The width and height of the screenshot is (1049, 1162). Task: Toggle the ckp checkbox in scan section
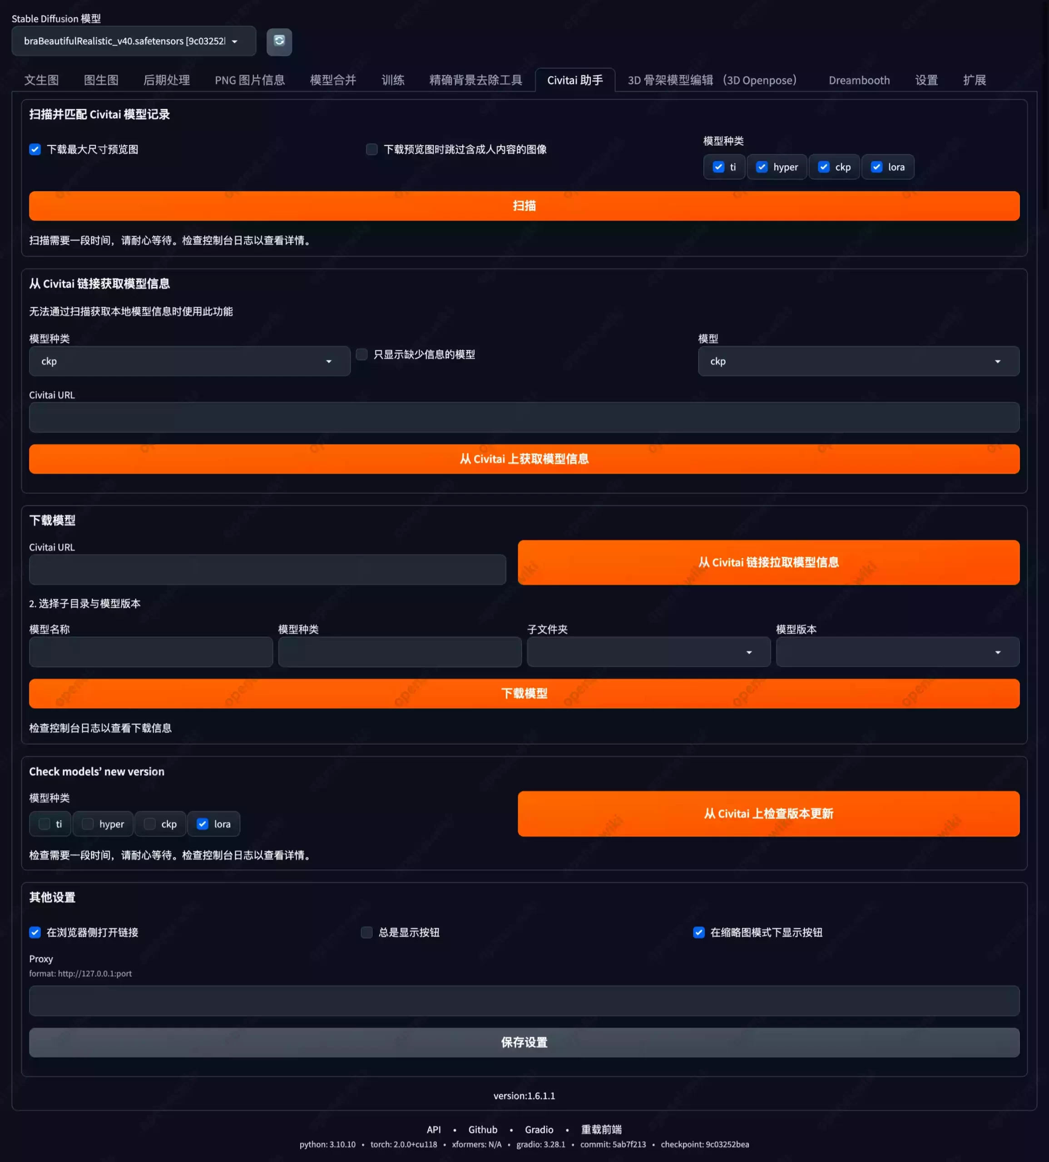coord(824,167)
